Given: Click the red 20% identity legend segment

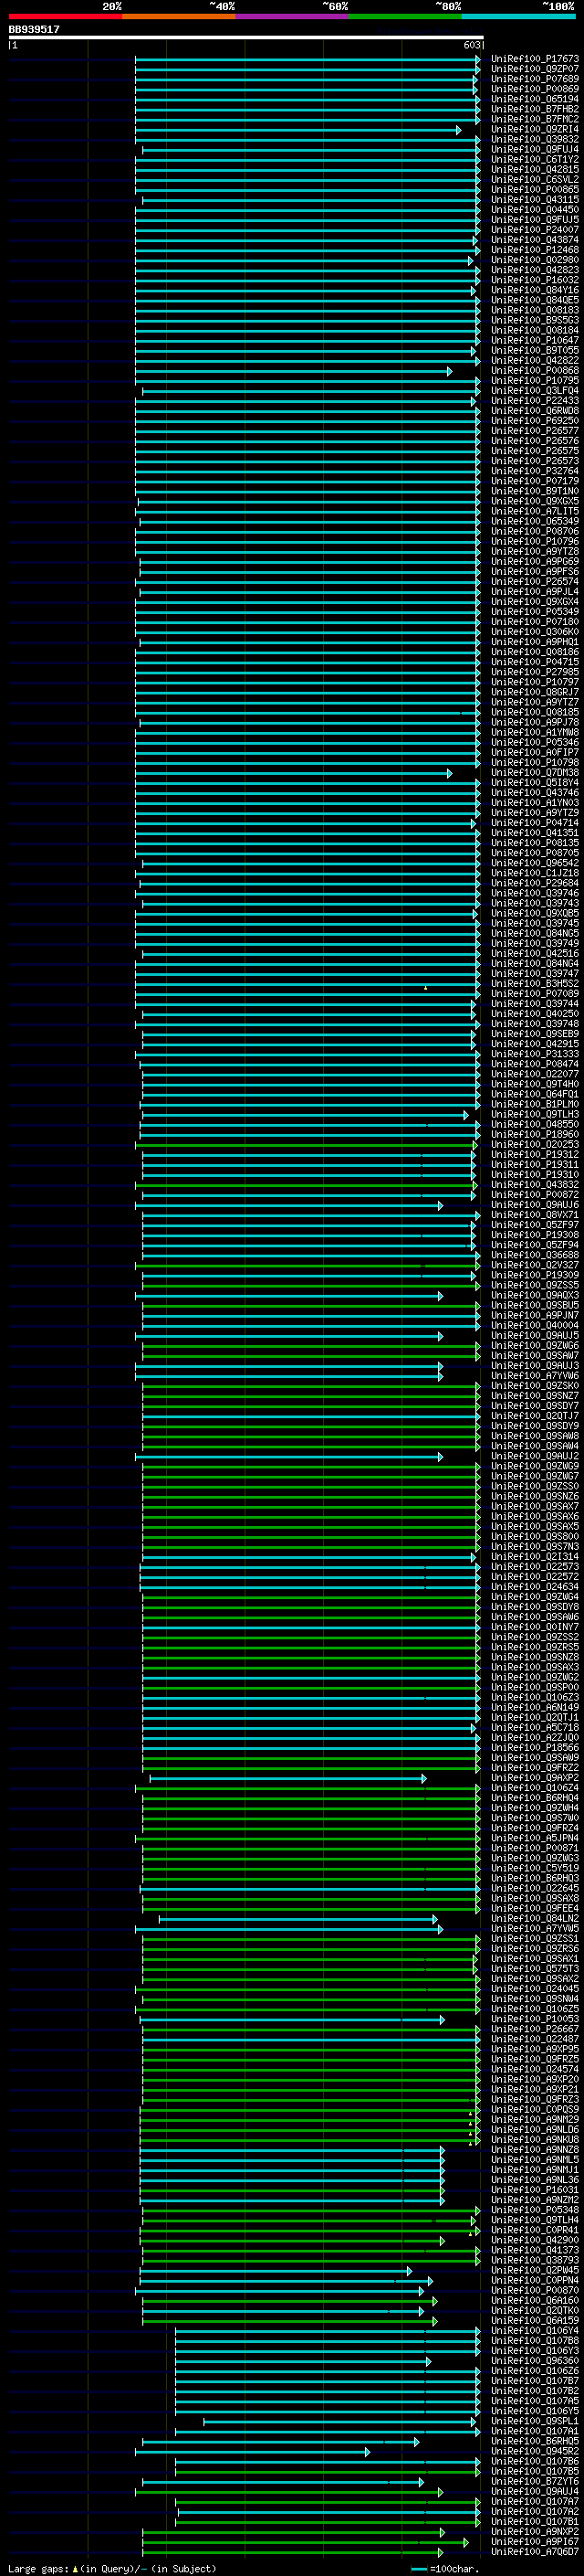Looking at the screenshot, I should [x=66, y=16].
